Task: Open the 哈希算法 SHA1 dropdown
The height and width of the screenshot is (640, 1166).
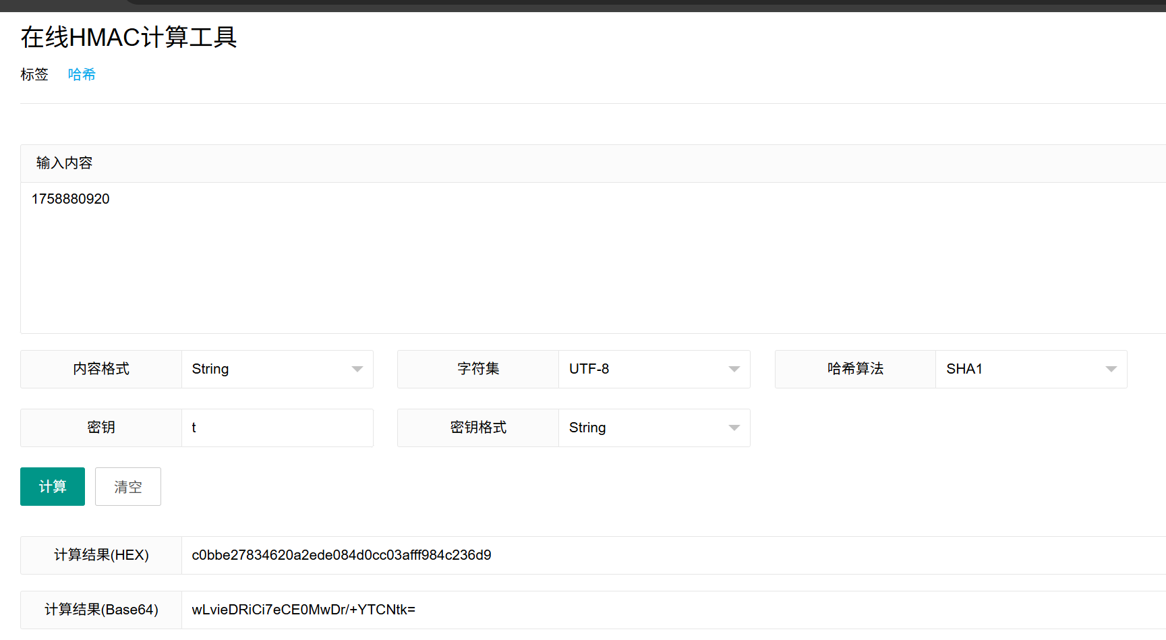Action: (x=1030, y=369)
